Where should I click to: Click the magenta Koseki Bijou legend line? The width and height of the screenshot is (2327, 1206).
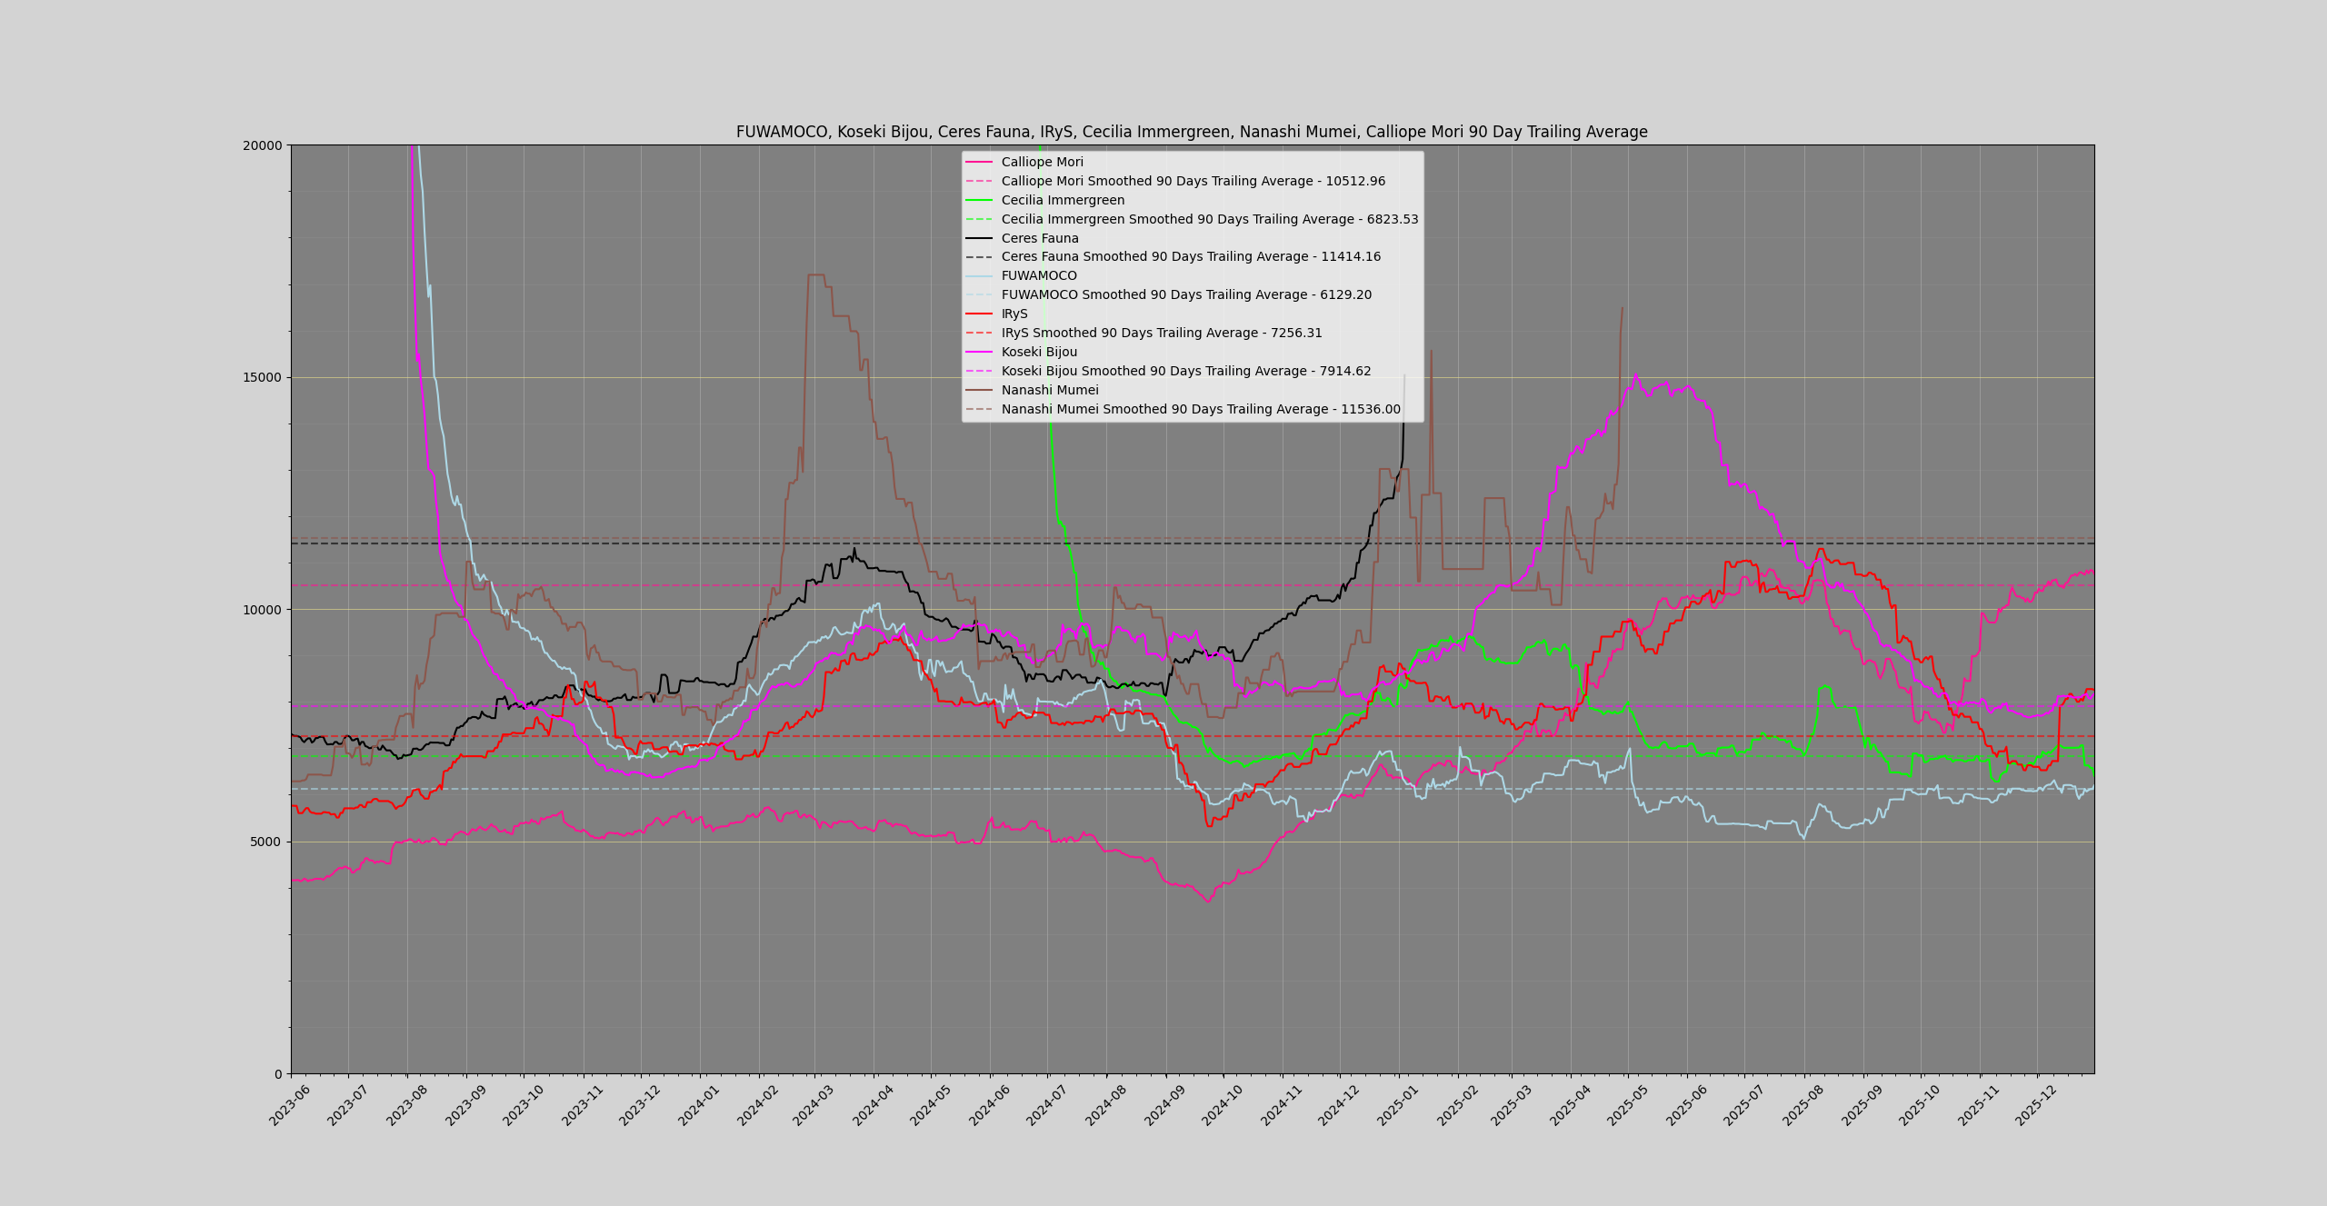pos(979,352)
